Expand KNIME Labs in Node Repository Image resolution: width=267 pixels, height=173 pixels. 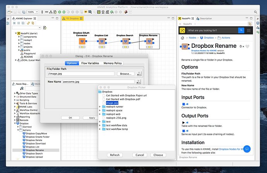15,107
